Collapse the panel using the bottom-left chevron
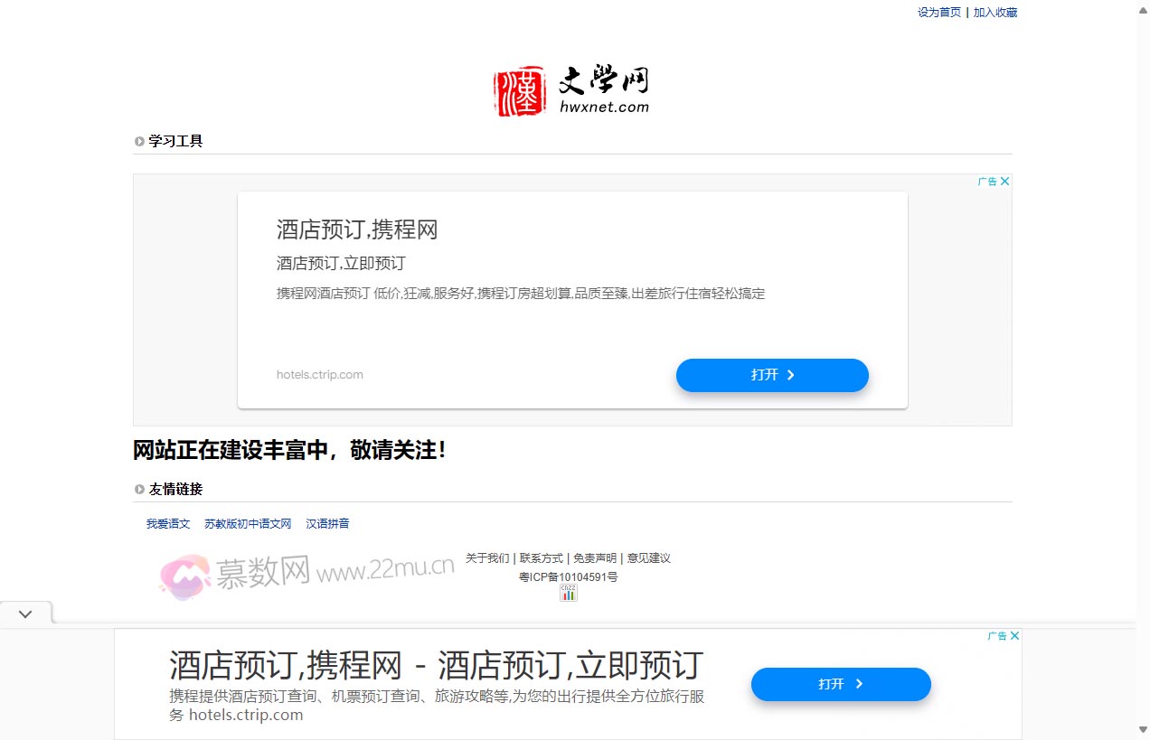 coord(25,613)
